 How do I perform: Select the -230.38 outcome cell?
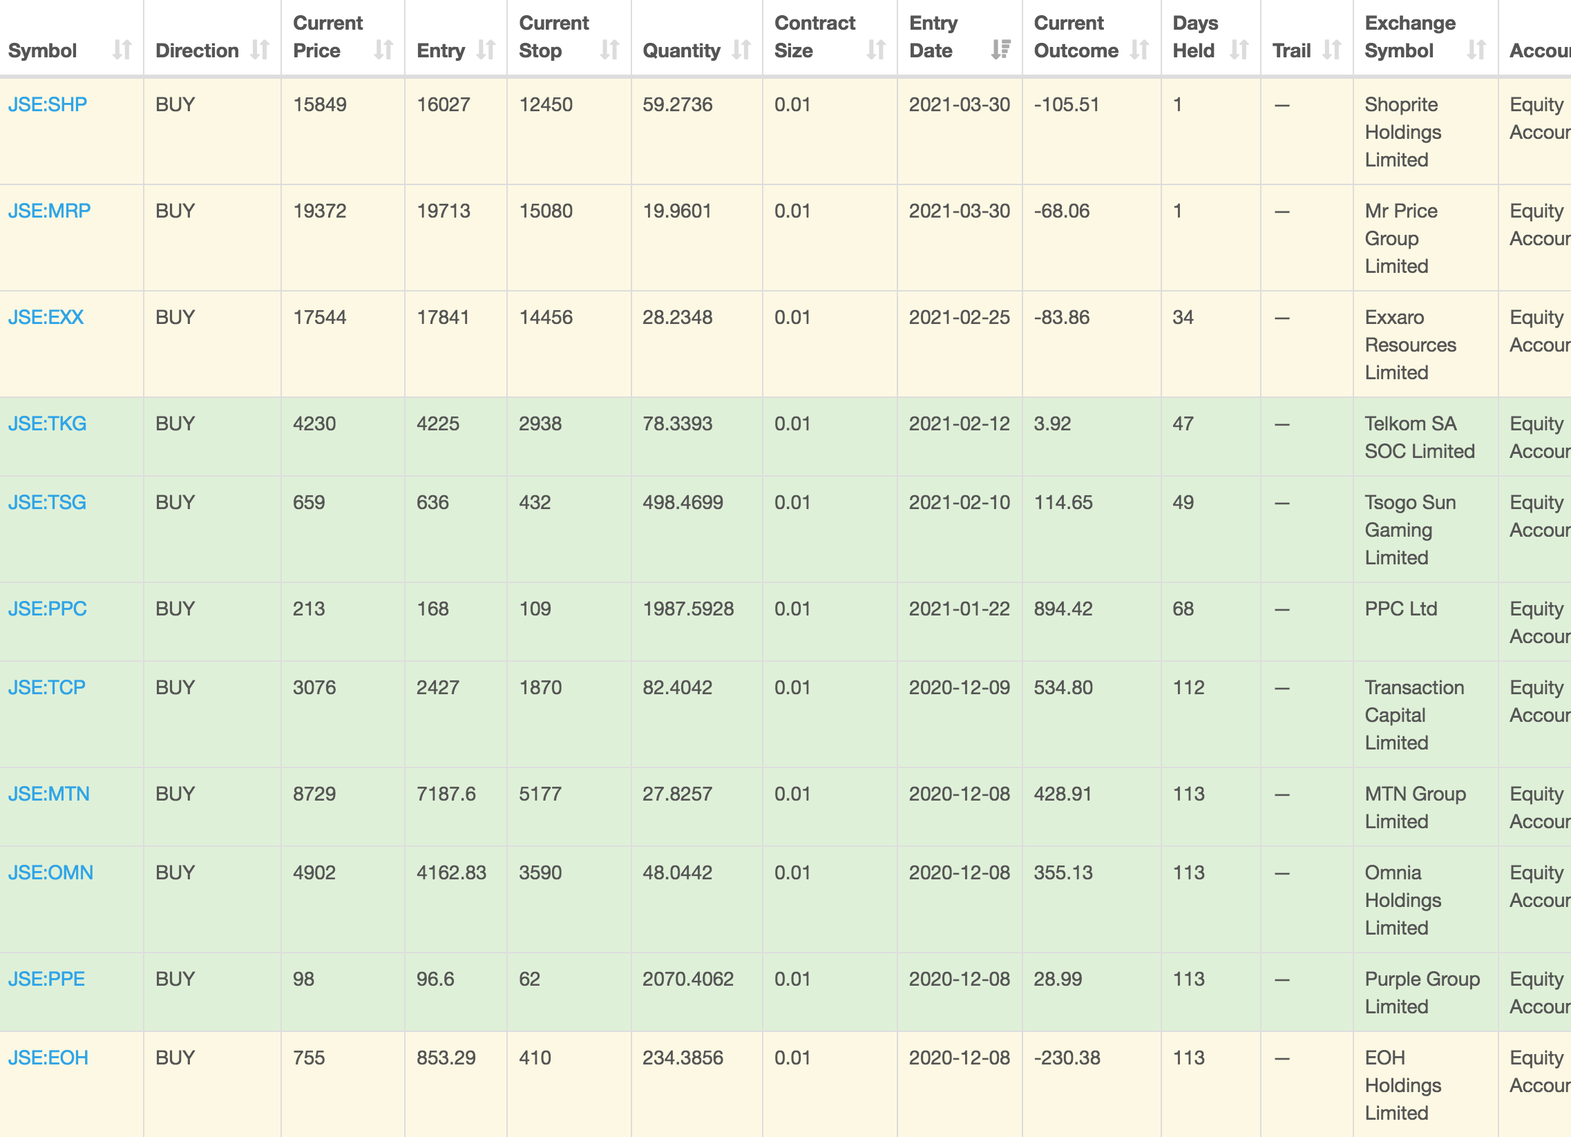tap(1091, 1085)
